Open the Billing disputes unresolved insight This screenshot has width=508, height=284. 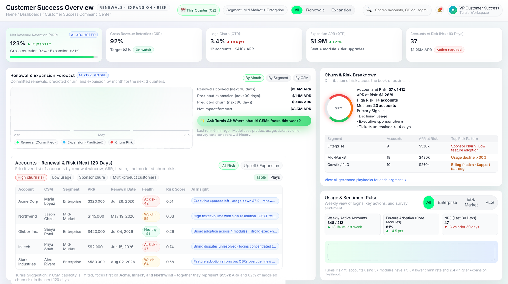(x=235, y=246)
